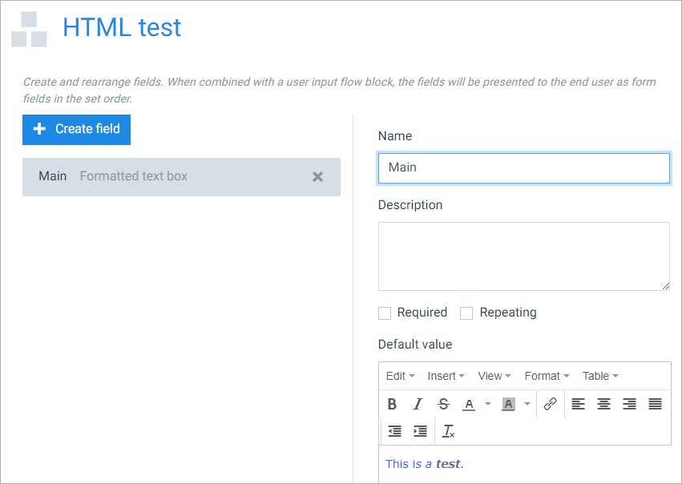Screen dimensions: 682x484
Task: Remove the Main field with the X icon
Action: [318, 176]
